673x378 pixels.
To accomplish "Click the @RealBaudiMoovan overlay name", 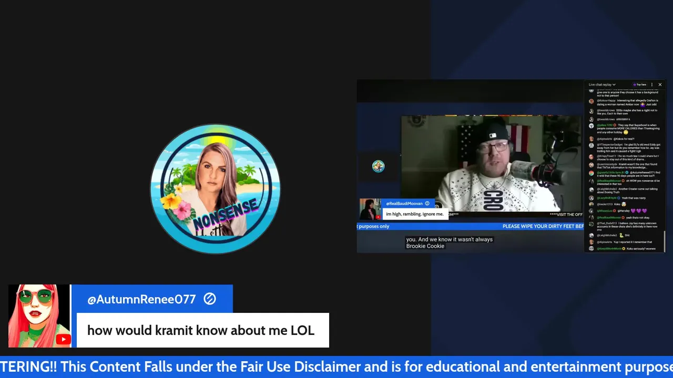I will click(404, 203).
